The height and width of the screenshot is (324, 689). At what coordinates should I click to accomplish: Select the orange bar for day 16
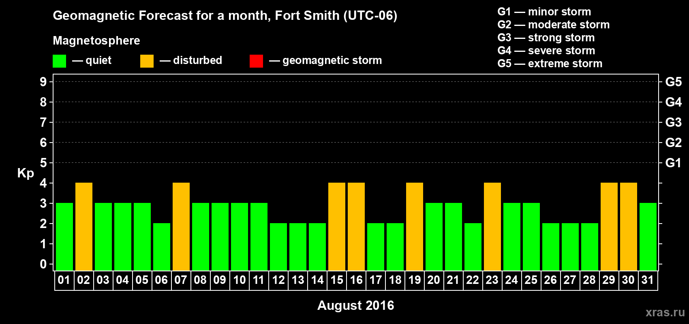(x=356, y=227)
